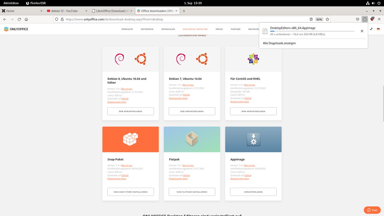Click VON SNAP STORE INSTALLIEREN
Image resolution: width=384 pixels, height=216 pixels.
click(x=130, y=192)
